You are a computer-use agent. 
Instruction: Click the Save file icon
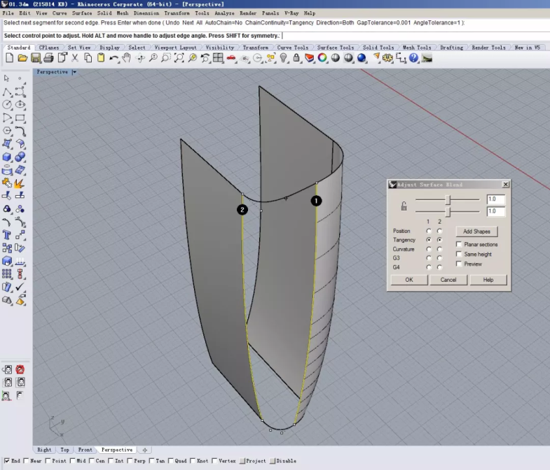(x=36, y=58)
